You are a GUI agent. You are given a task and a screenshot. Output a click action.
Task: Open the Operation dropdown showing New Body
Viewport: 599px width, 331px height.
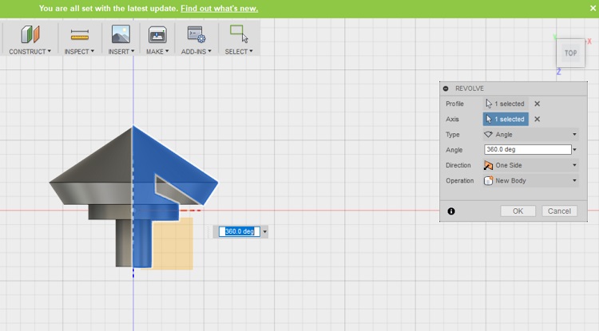click(530, 181)
